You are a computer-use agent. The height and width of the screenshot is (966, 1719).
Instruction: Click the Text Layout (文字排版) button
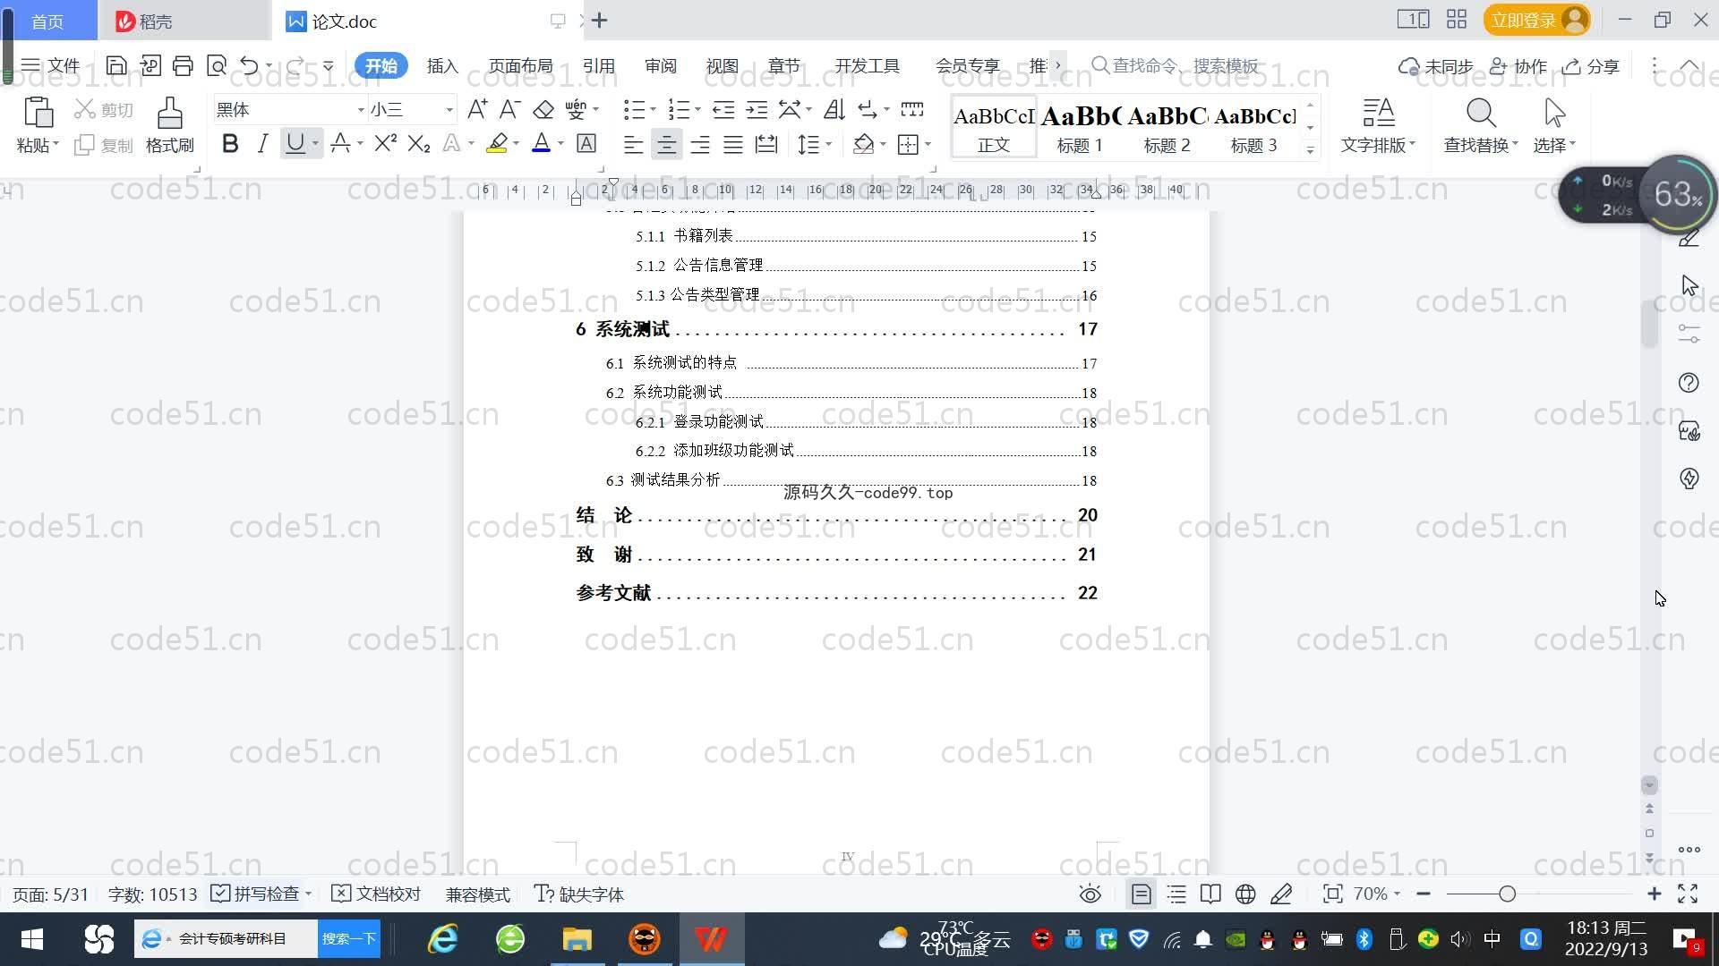tap(1378, 125)
